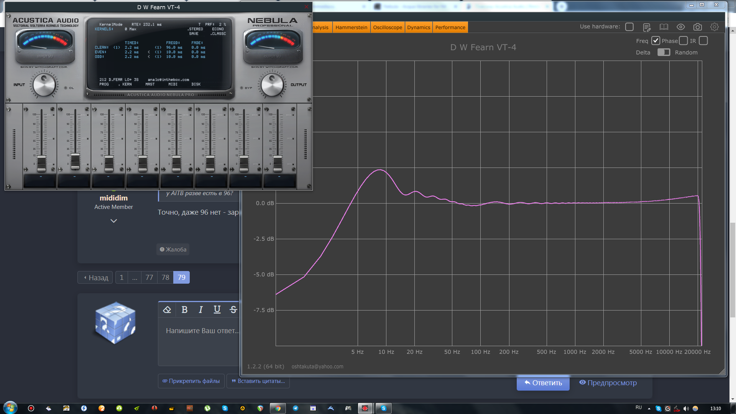Open the notes editor icon in analyzer toolbar
This screenshot has width=736, height=414.
[x=647, y=27]
